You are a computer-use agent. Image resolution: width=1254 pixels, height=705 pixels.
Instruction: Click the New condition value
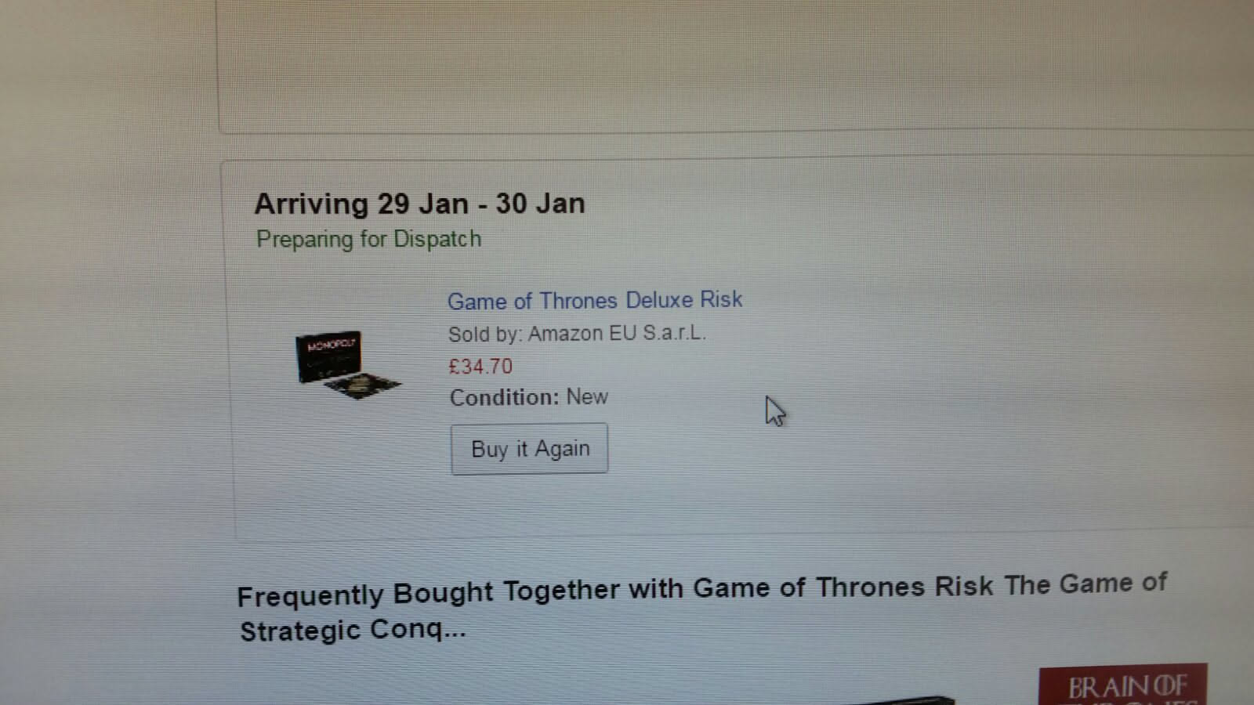587,396
